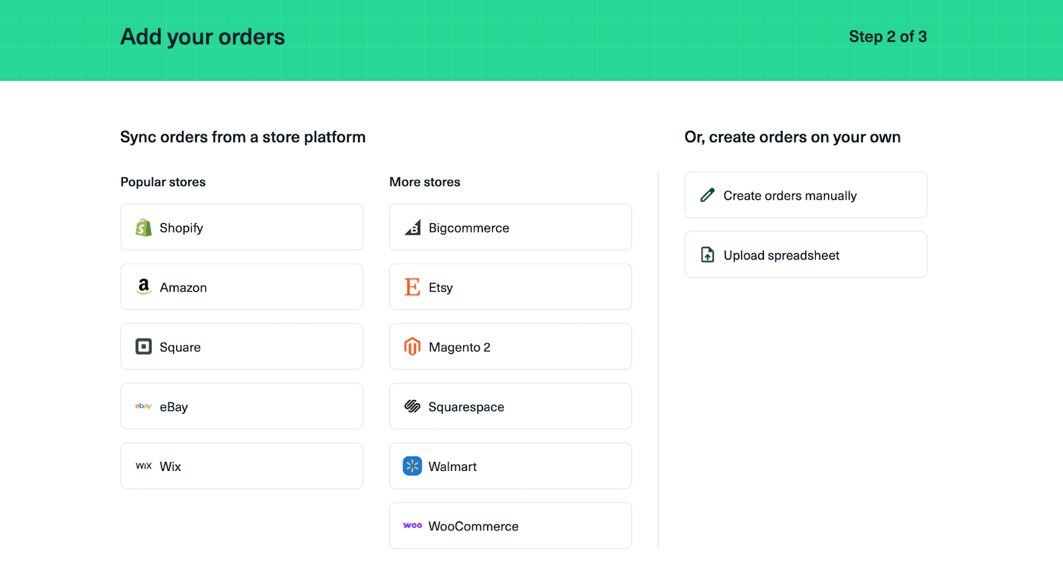
Task: Select the Squarespace store option
Action: coord(510,407)
